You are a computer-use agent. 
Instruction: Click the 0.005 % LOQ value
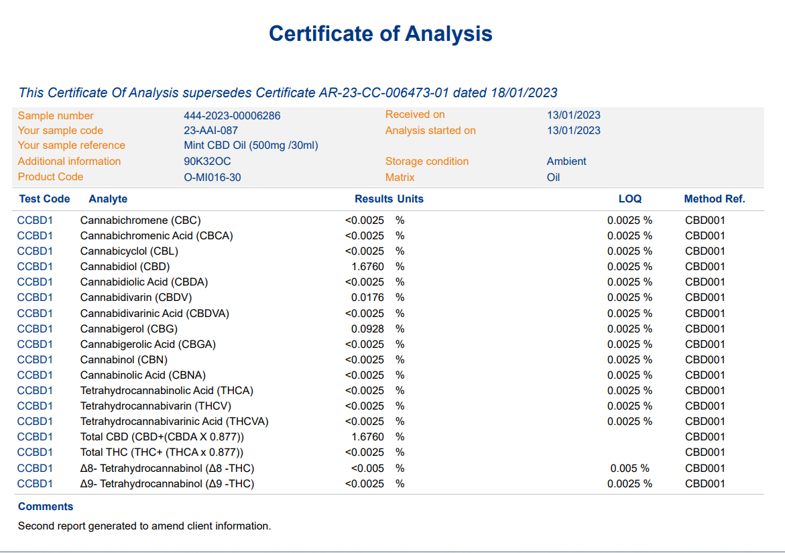pyautogui.click(x=629, y=469)
